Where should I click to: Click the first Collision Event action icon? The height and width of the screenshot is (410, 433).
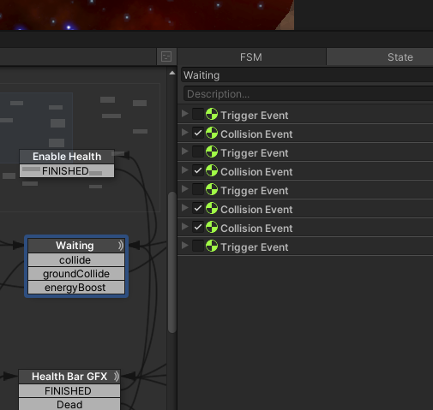click(x=212, y=133)
